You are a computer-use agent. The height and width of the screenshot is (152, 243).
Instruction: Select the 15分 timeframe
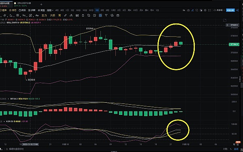85,10
